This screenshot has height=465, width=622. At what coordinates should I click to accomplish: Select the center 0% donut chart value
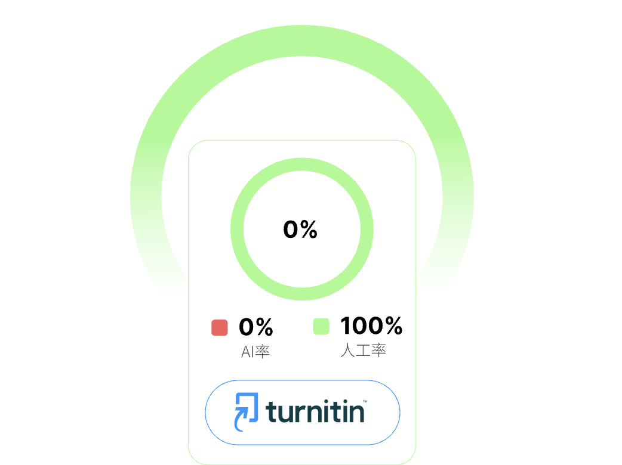pyautogui.click(x=300, y=230)
